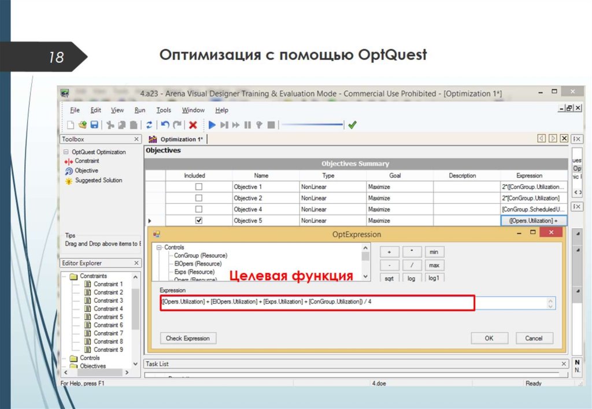The height and width of the screenshot is (409, 592).
Task: Check Included for Objective 1
Action: pyautogui.click(x=199, y=186)
